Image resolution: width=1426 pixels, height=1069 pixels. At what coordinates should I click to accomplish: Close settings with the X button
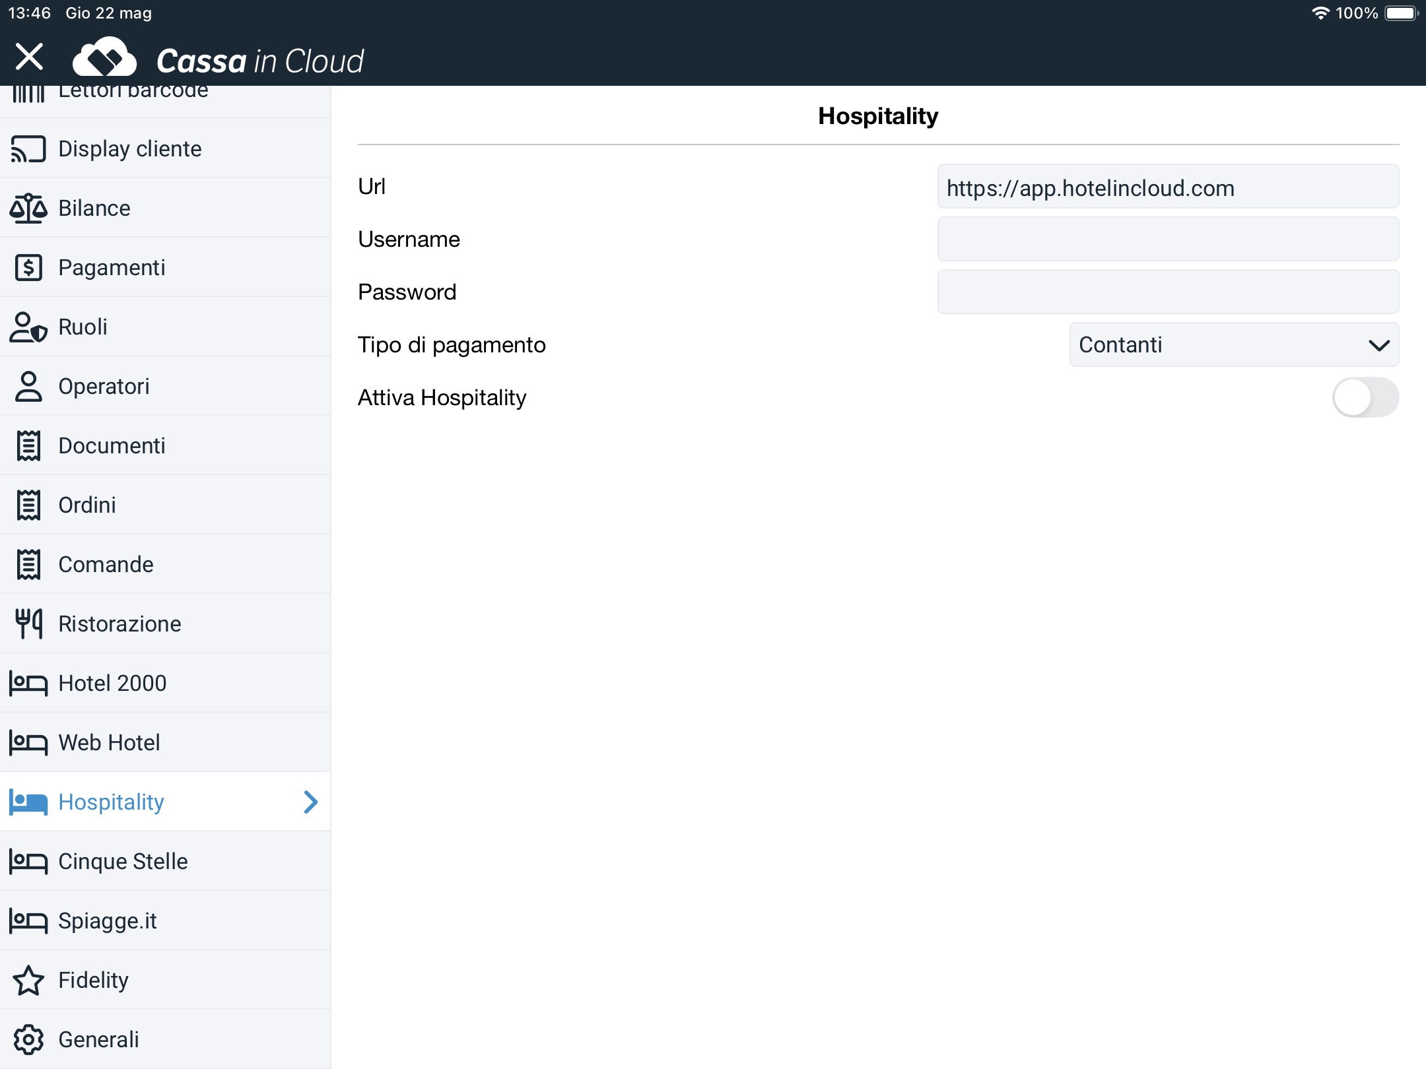pyautogui.click(x=29, y=57)
